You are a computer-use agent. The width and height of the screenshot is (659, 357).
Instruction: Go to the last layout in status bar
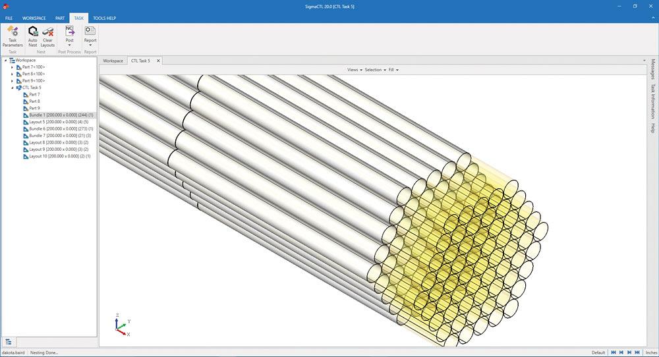637,352
